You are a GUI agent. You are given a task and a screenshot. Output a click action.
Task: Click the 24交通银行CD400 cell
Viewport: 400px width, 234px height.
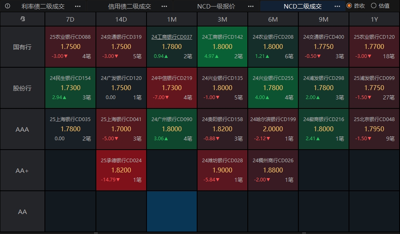click(323, 47)
